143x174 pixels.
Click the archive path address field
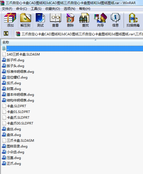tap(79, 34)
